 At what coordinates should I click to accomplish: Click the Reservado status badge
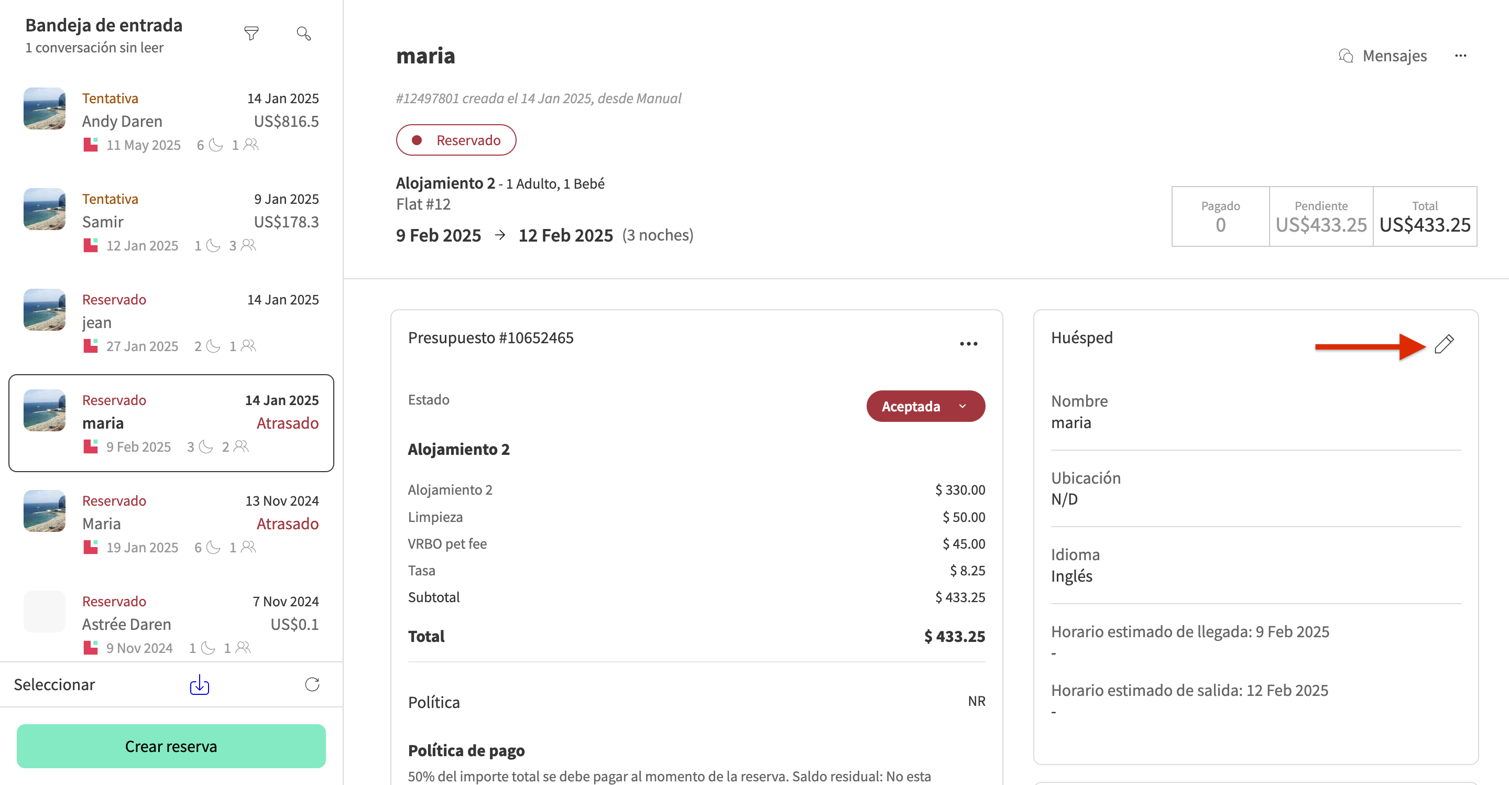[456, 140]
